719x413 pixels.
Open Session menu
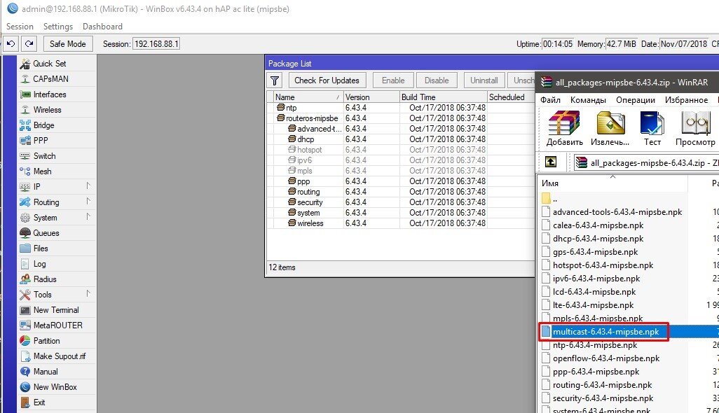click(x=20, y=27)
